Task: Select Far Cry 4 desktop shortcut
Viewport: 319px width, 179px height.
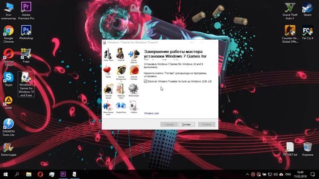Action: pos(308,32)
